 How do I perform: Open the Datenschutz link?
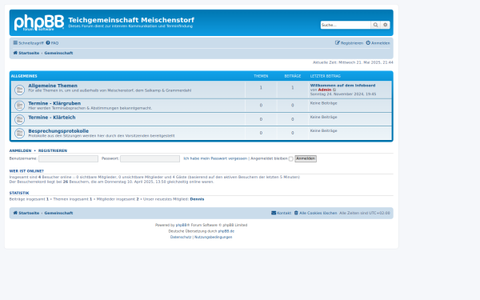point(181,237)
